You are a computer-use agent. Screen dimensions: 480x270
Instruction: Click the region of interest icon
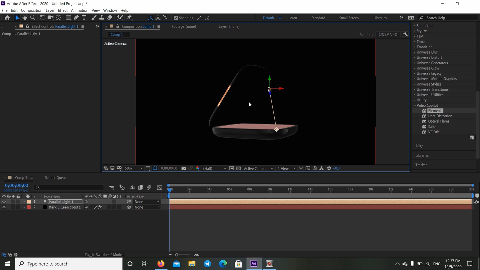[155, 168]
